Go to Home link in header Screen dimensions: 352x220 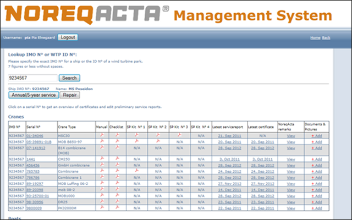[315, 38]
